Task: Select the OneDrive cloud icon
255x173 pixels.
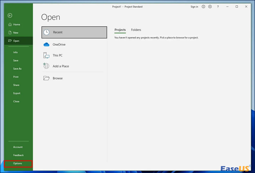Action: point(47,45)
